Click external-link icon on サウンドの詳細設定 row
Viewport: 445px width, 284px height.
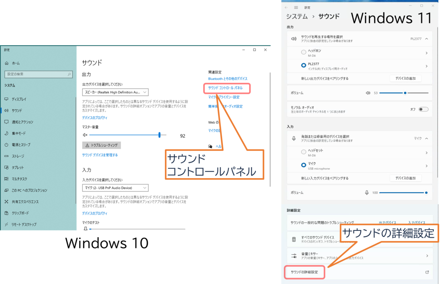[427, 272]
